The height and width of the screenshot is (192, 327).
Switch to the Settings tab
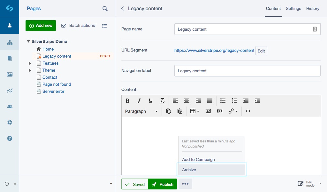293,9
